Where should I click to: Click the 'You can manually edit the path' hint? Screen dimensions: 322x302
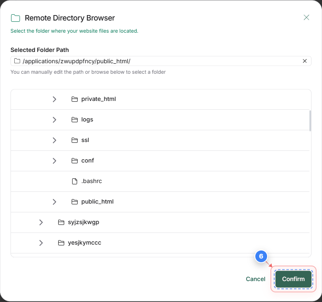point(88,72)
